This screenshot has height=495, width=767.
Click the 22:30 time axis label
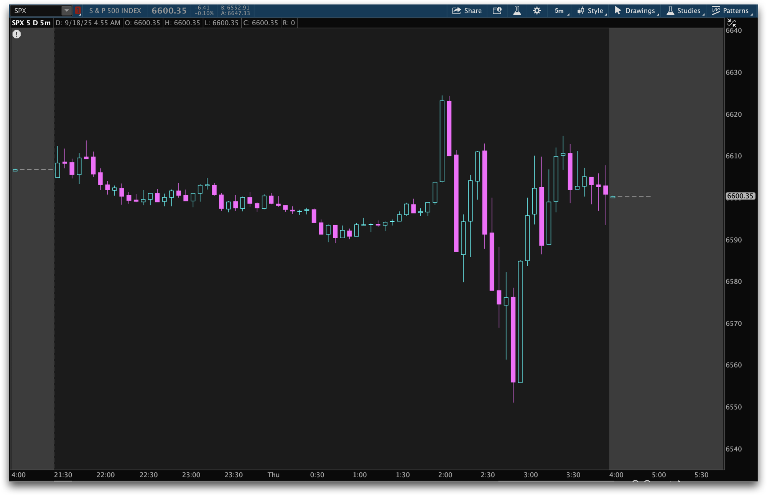tap(148, 475)
